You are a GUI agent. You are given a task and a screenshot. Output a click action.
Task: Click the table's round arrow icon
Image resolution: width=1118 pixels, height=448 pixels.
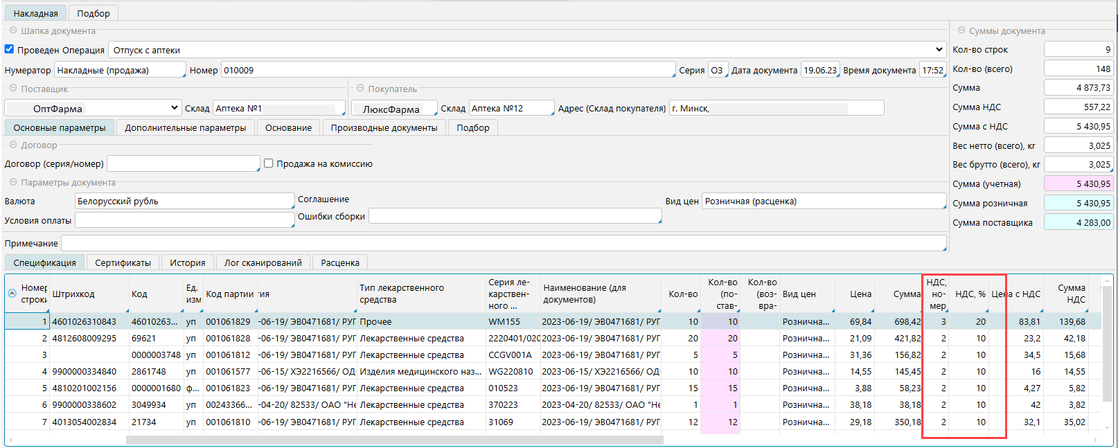pos(12,294)
